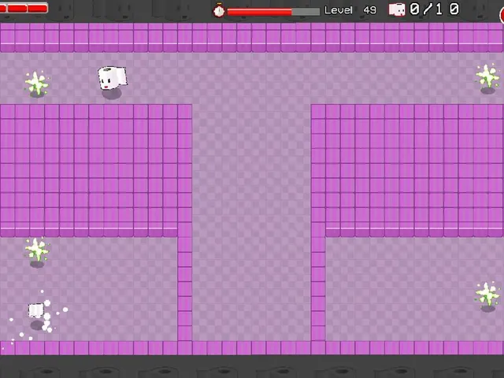504x378 pixels.
Task: Click the 0/10 collected counter text
Action: pyautogui.click(x=435, y=9)
